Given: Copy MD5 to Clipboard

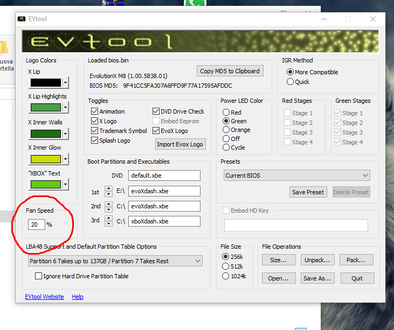Looking at the screenshot, I should [x=230, y=71].
